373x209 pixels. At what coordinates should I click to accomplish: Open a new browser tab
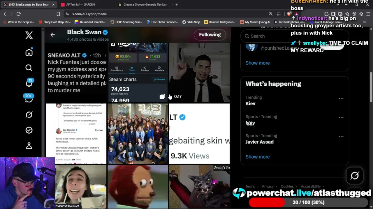177,5
